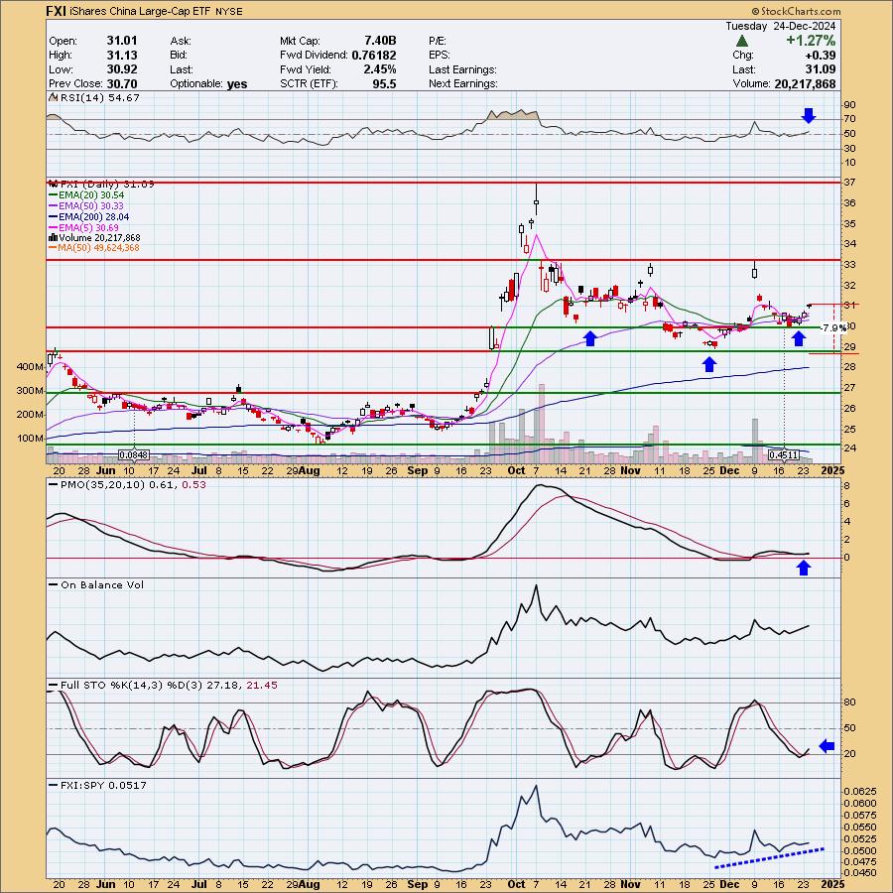Click the 0.0848 box in the volume area
The image size is (893, 893).
coord(134,454)
